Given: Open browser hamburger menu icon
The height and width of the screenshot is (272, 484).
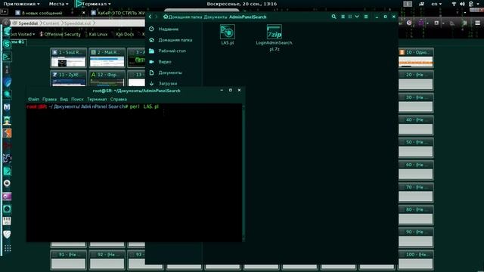Looking at the screenshot, I should tap(477, 23).
